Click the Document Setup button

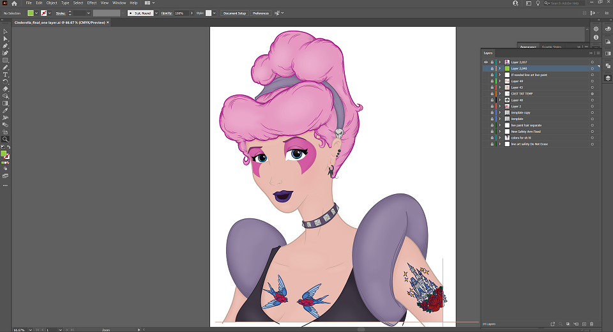point(234,13)
